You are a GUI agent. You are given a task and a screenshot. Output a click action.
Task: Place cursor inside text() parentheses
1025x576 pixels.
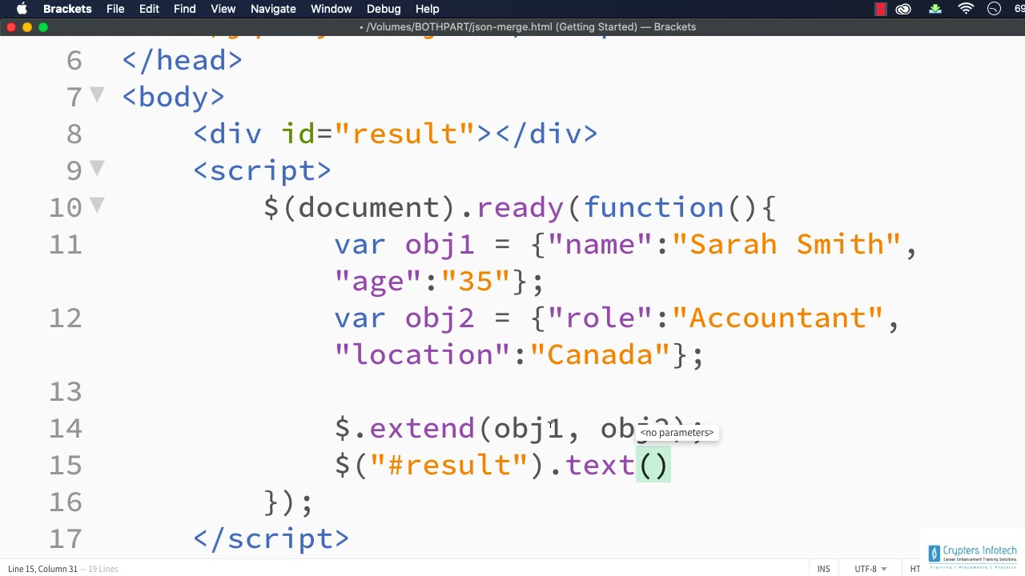[x=653, y=465]
